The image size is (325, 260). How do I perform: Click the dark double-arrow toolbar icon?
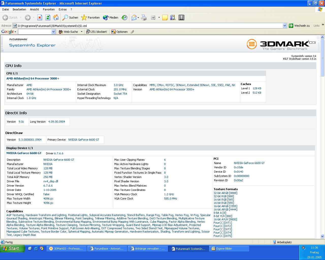(x=181, y=18)
